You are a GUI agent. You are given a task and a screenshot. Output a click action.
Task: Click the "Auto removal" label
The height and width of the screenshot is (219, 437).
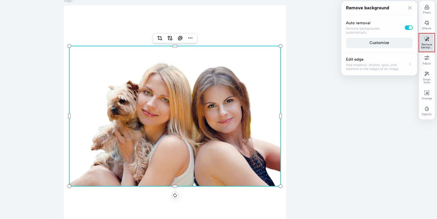[358, 23]
